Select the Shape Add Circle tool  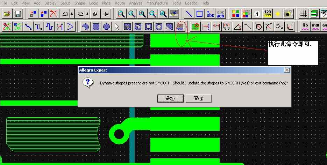pyautogui.click(x=106, y=27)
